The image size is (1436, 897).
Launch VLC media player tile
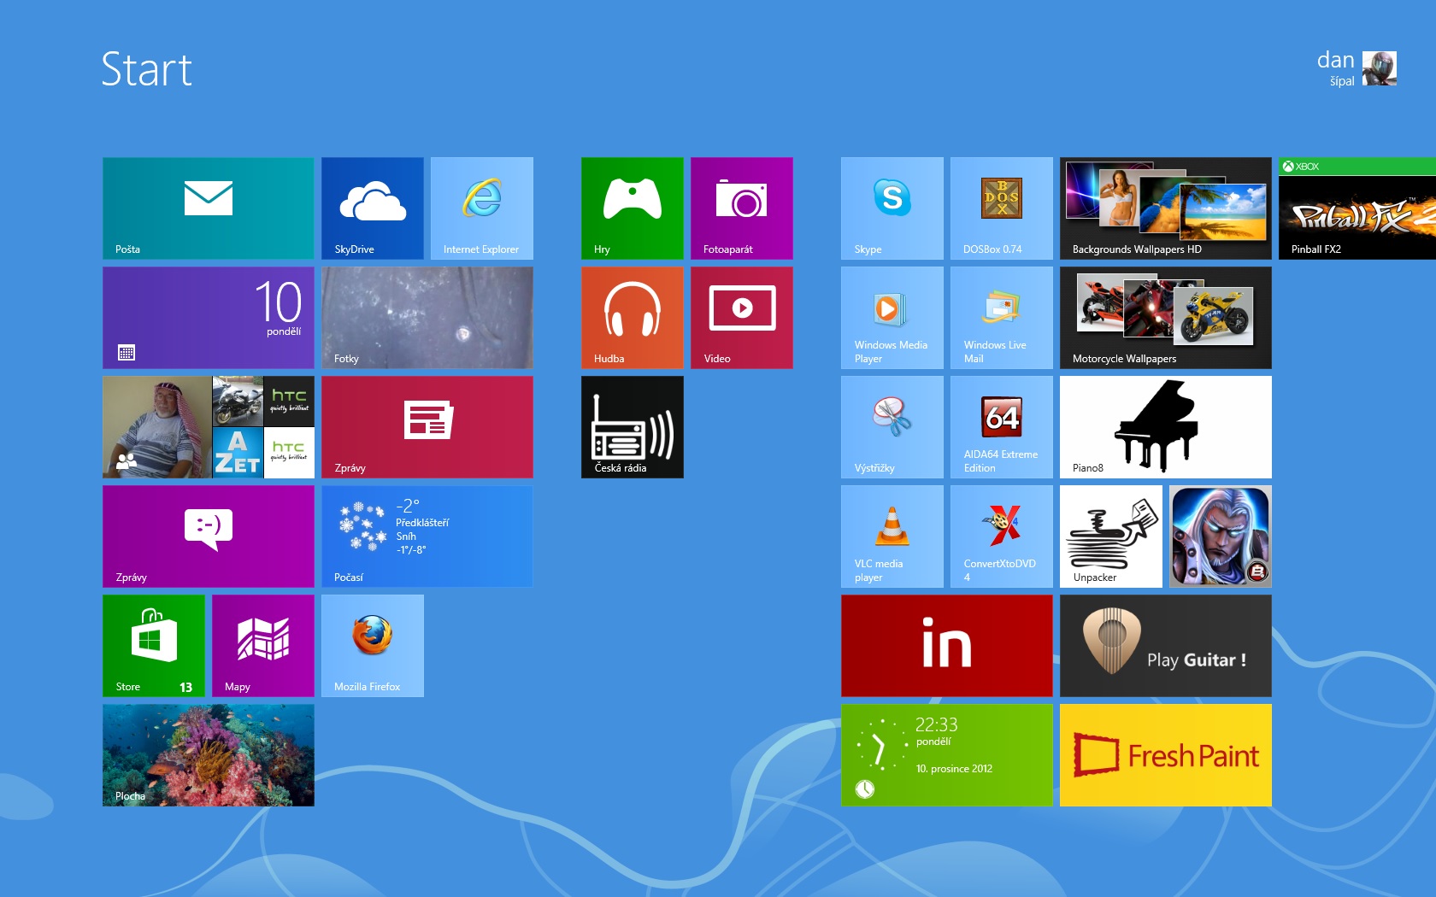point(892,536)
